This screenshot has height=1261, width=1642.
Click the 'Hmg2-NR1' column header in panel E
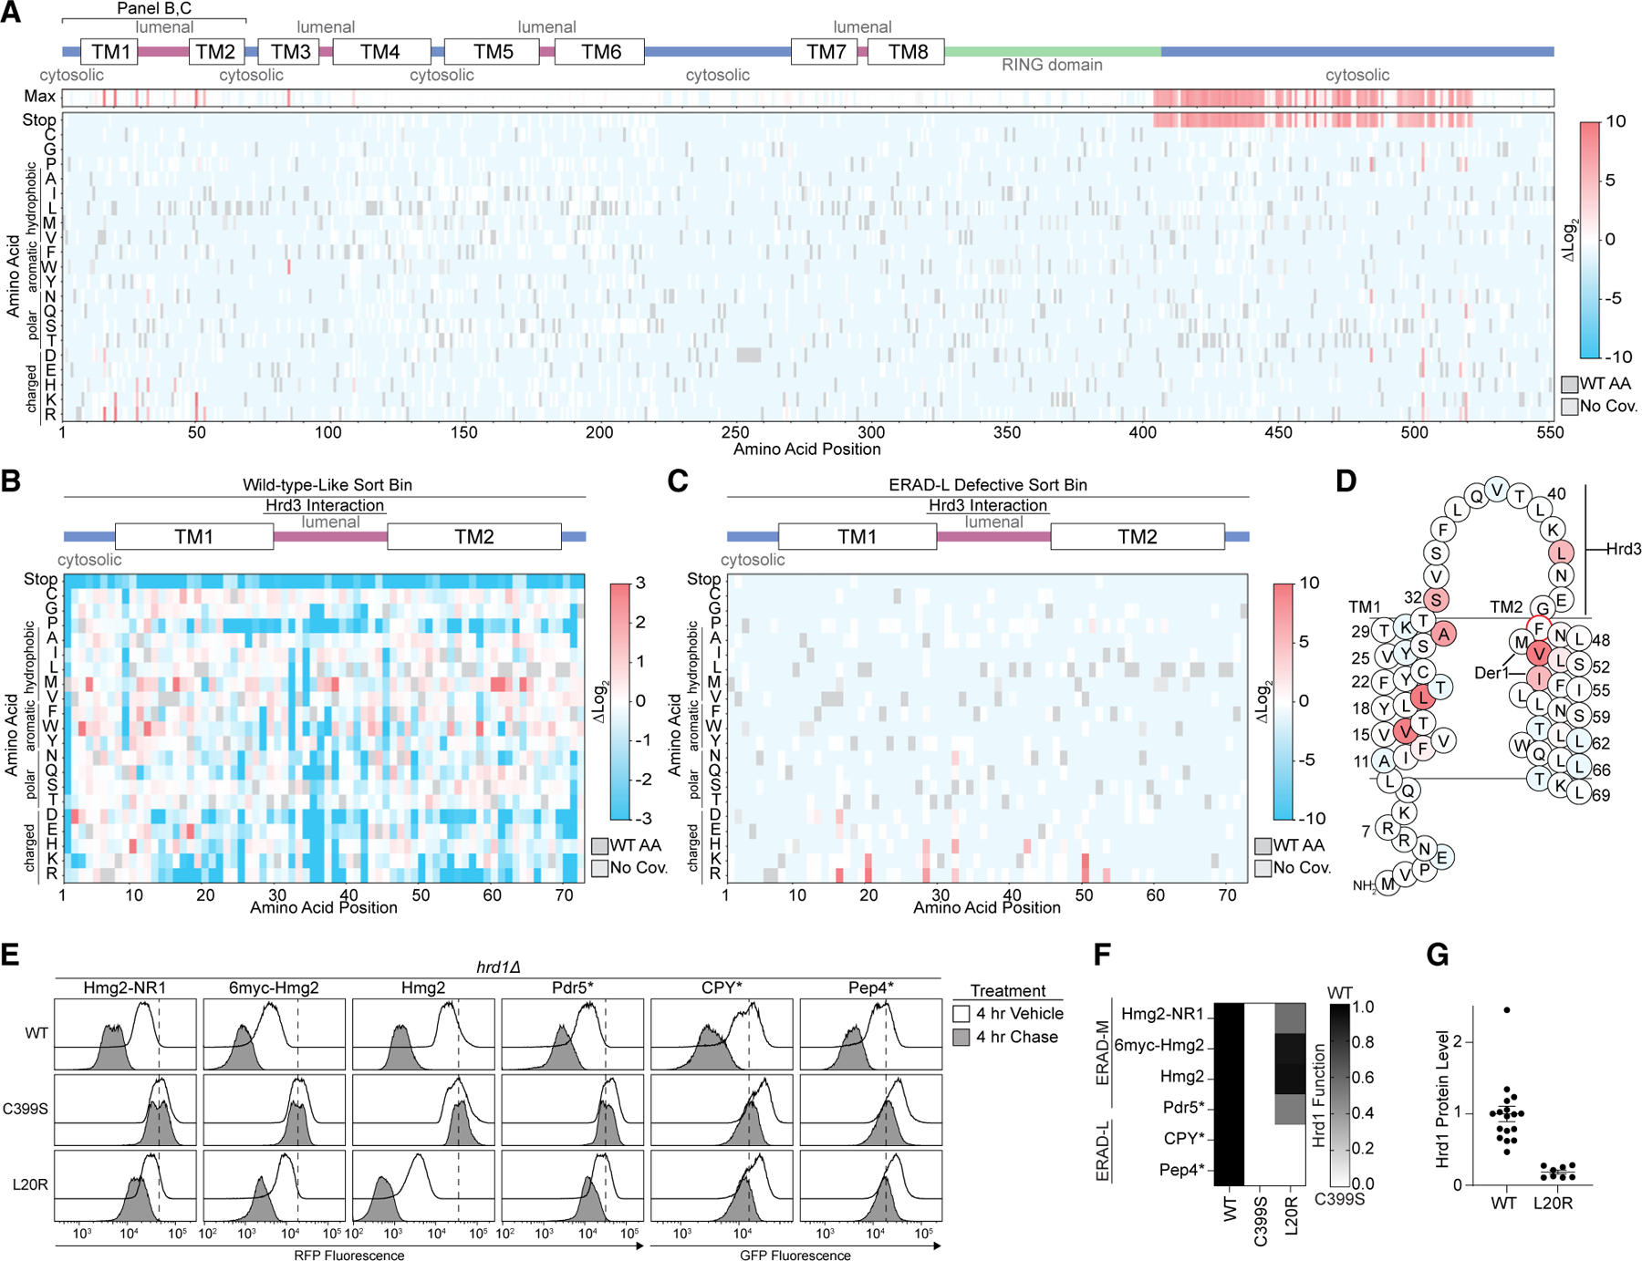click(125, 987)
